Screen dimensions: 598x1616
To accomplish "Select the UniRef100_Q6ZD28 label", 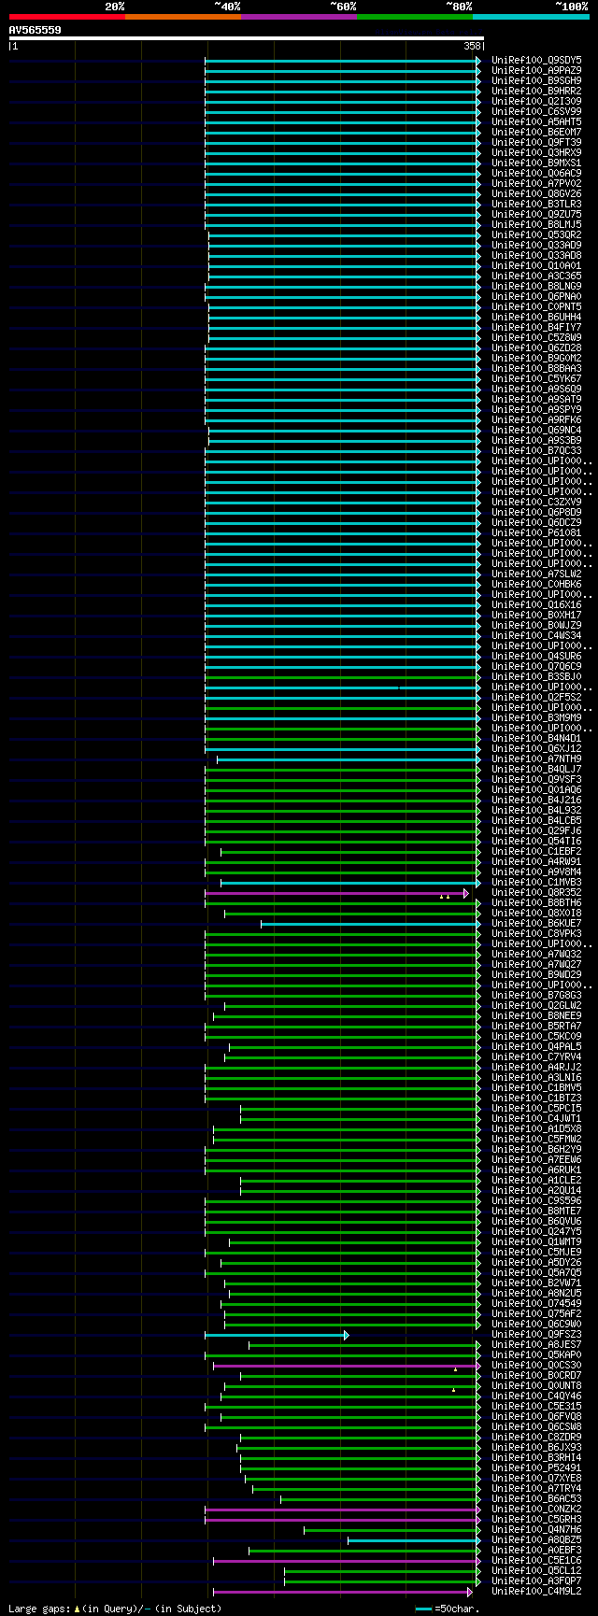I will (x=536, y=347).
